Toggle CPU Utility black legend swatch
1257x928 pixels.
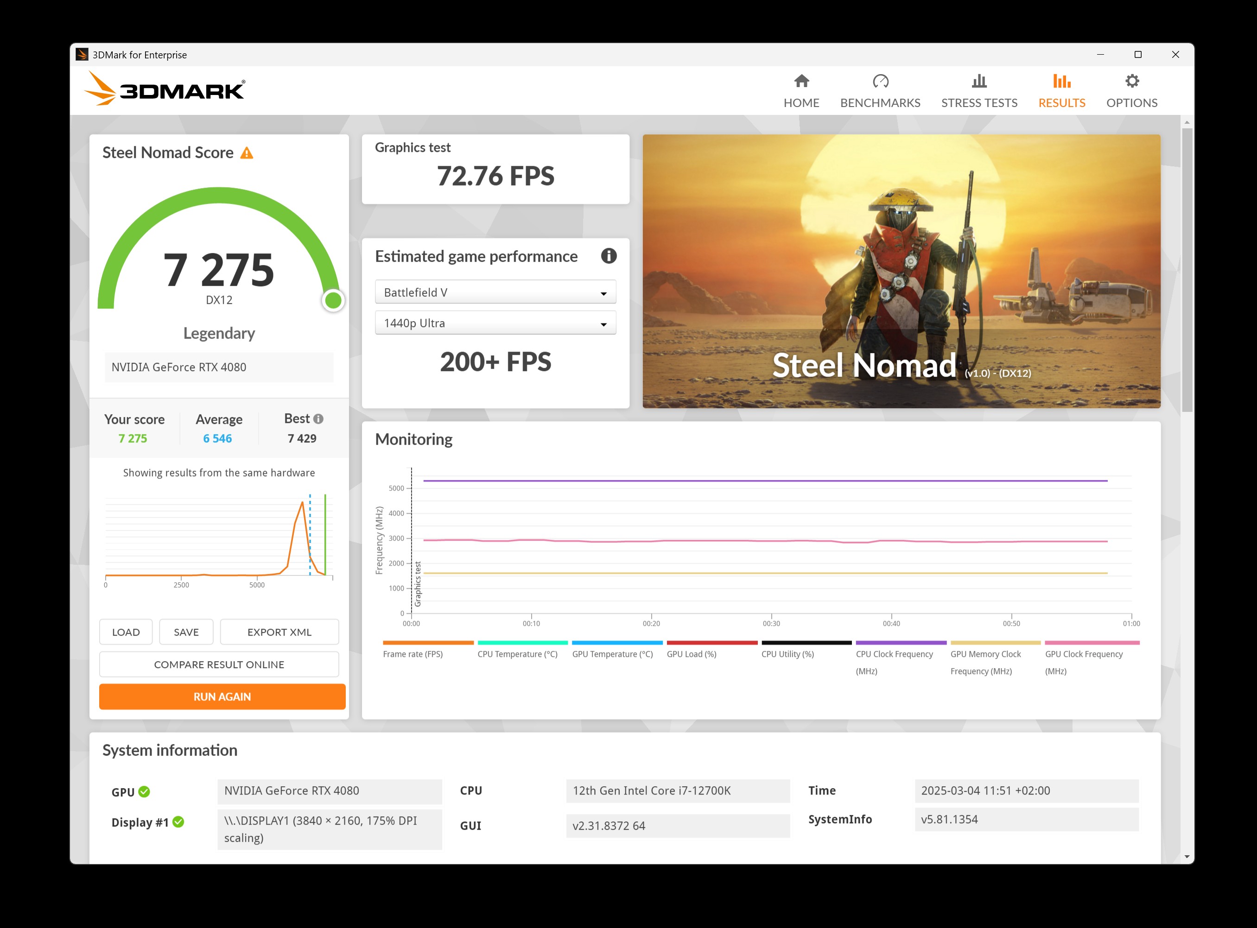point(806,643)
